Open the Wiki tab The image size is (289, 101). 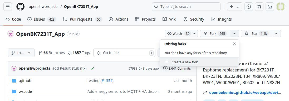coord(169,19)
